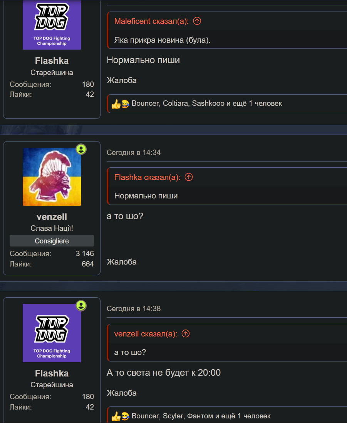Open venzell's profile via username

(52, 216)
